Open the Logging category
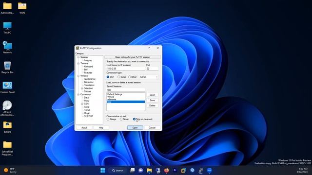This screenshot has height=175, width=312. click(88, 60)
